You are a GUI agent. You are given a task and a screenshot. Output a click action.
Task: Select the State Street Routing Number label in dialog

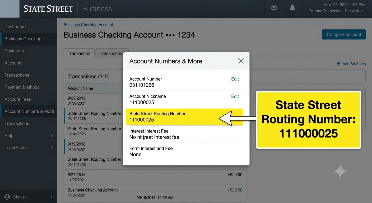tap(157, 114)
